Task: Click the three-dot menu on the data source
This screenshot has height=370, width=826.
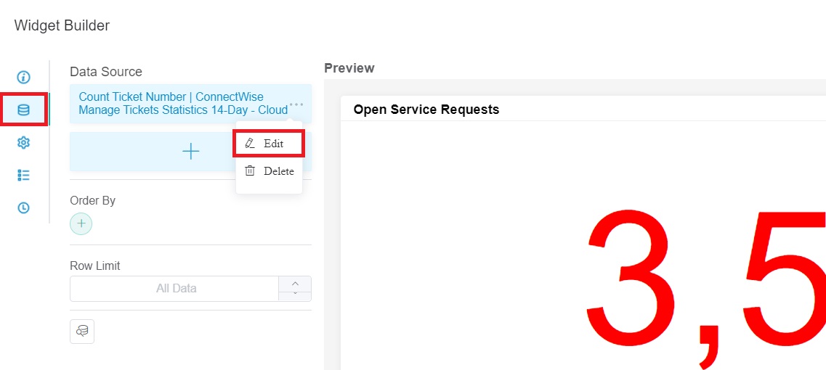Action: click(296, 104)
